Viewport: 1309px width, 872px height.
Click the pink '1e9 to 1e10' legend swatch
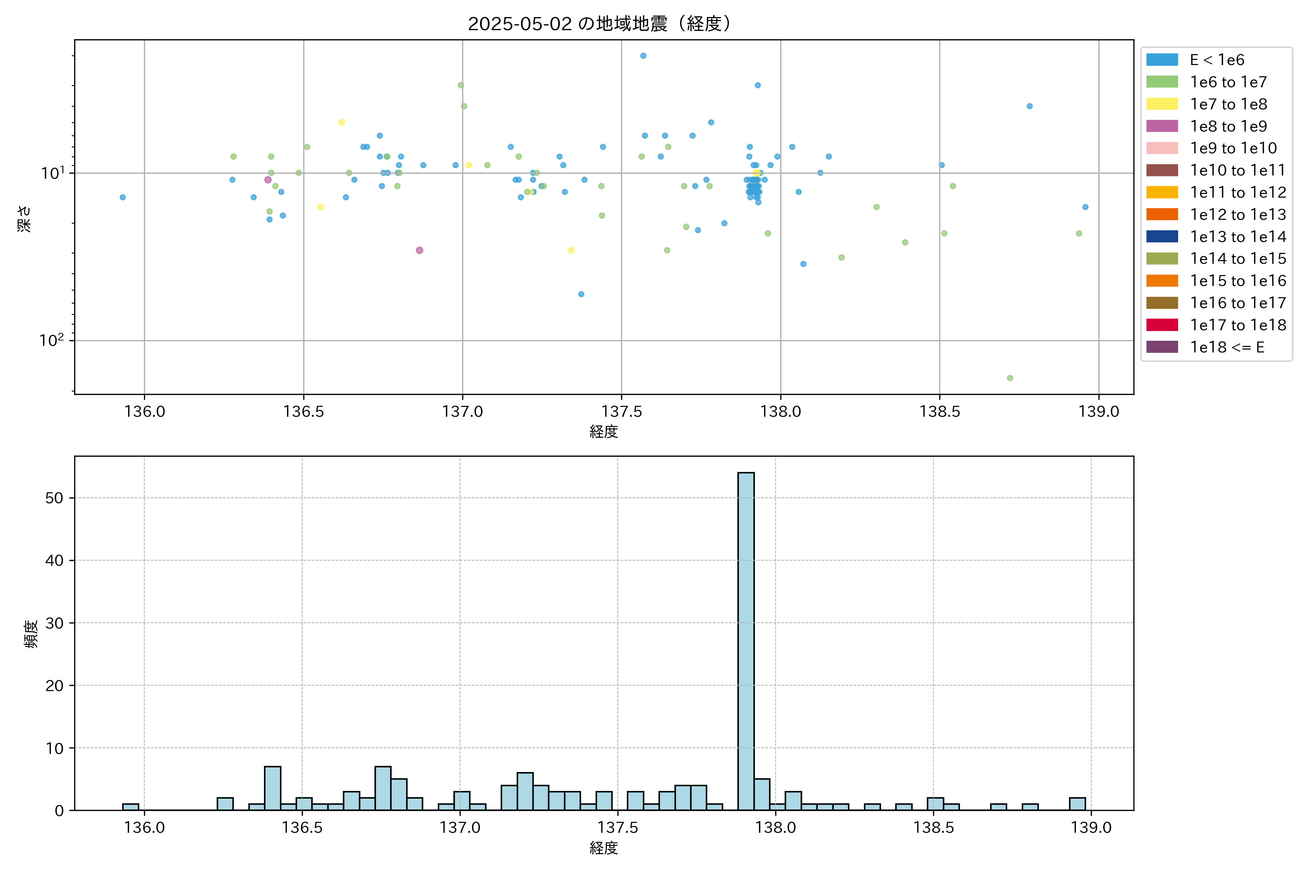point(1162,149)
